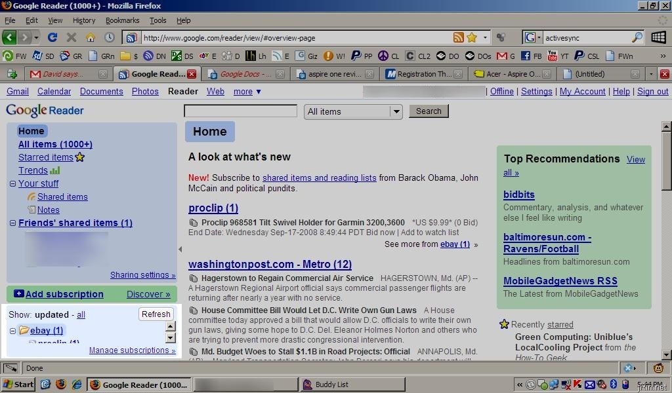Open the address bar URL dropdown arrow
This screenshot has width=672, height=393.
point(485,37)
